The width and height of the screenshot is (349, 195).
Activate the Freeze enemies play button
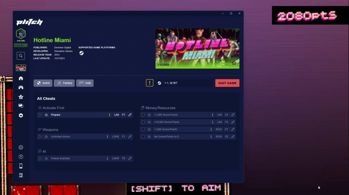[40, 158]
